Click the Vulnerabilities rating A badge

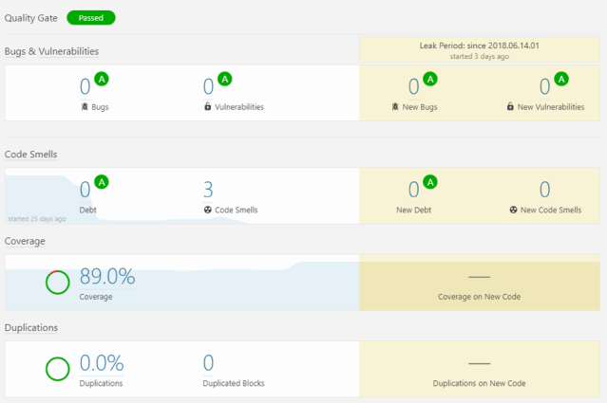click(x=225, y=79)
